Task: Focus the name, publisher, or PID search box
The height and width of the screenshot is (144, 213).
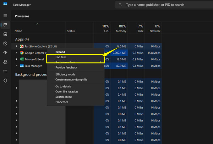Action: click(164, 5)
